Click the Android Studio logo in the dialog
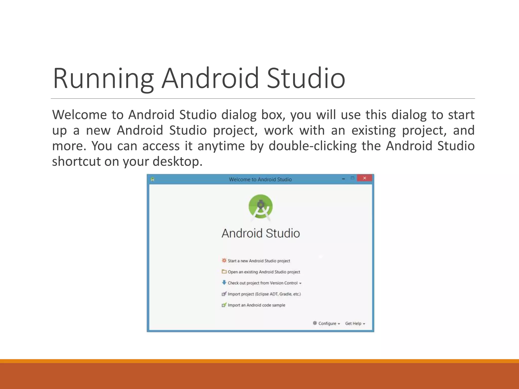Image resolution: width=519 pixels, height=389 pixels. click(261, 208)
